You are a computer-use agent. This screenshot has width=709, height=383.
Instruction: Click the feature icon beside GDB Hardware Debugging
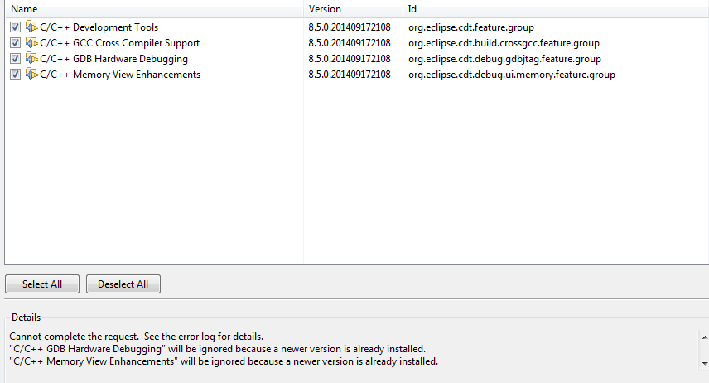point(31,58)
